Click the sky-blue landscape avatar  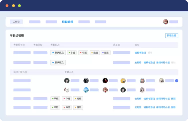point(86,90)
